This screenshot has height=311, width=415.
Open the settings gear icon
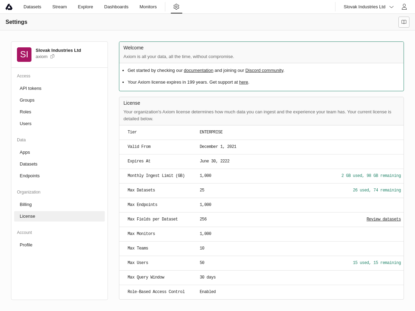pos(176,7)
